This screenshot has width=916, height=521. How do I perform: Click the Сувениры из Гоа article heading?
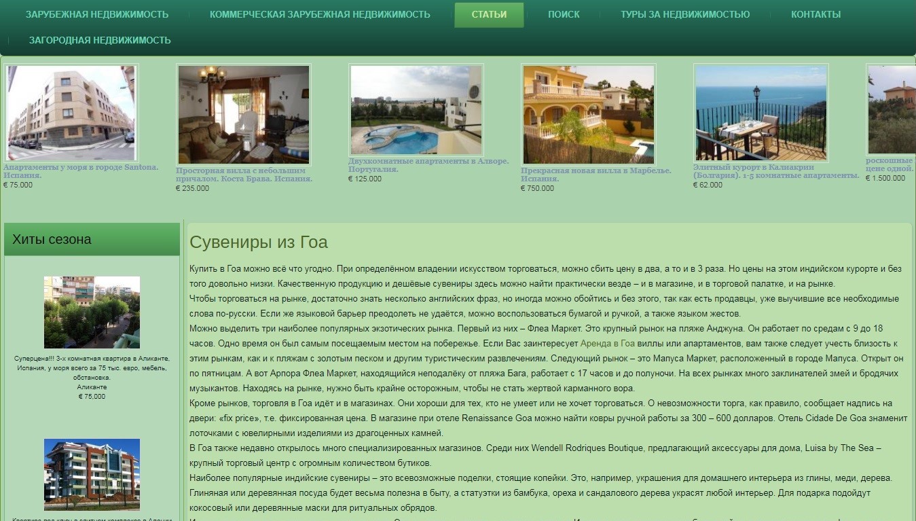(x=259, y=242)
